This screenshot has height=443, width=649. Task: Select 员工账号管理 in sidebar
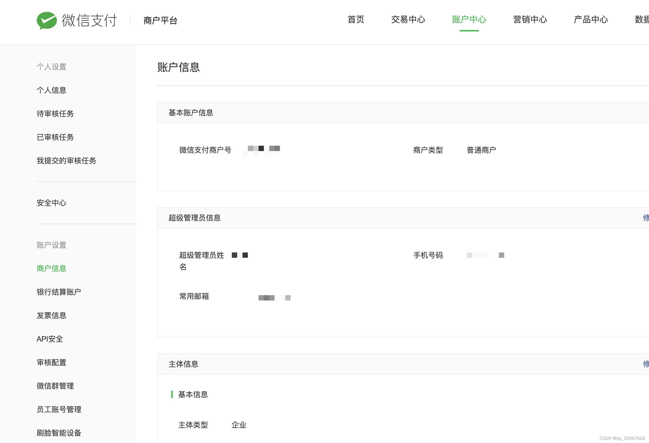click(59, 409)
